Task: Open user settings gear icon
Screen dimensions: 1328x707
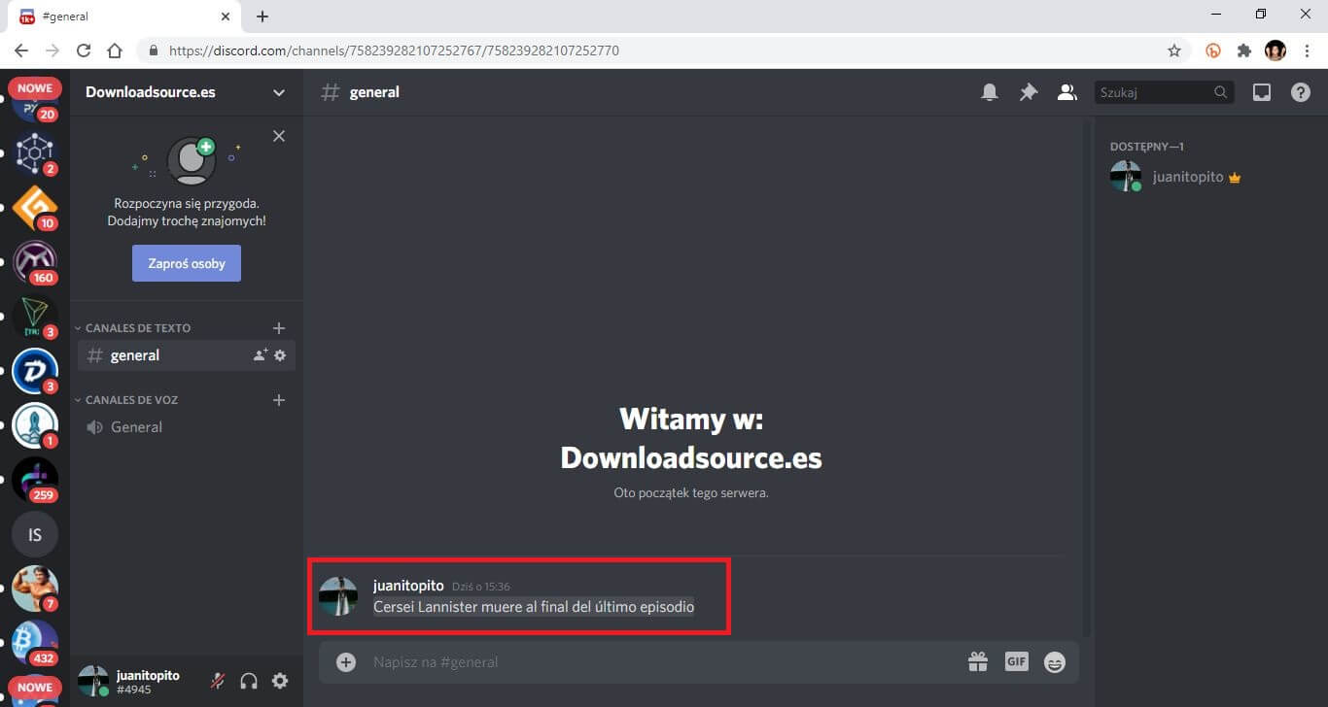Action: point(280,681)
